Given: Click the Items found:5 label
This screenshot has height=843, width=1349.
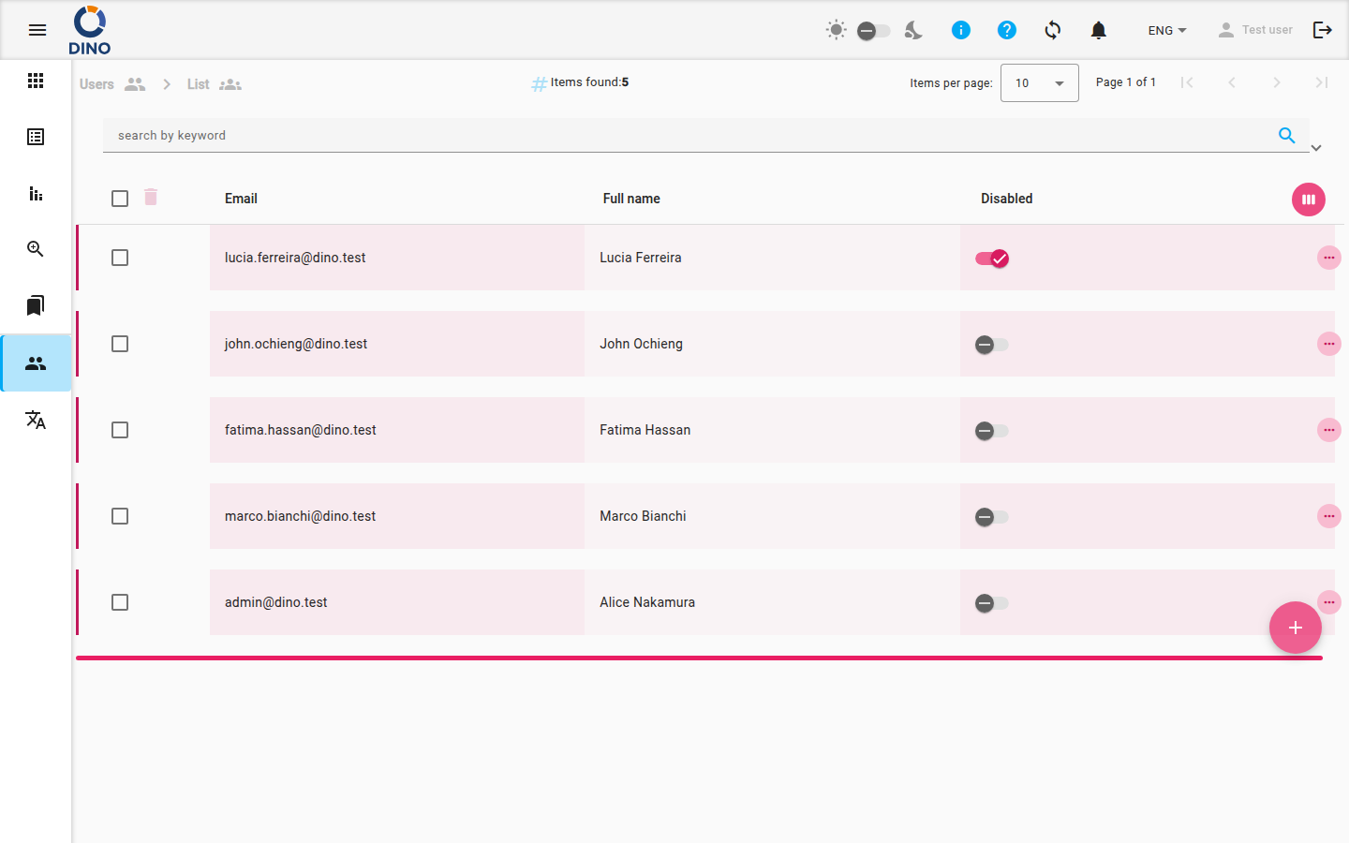Looking at the screenshot, I should 589,82.
